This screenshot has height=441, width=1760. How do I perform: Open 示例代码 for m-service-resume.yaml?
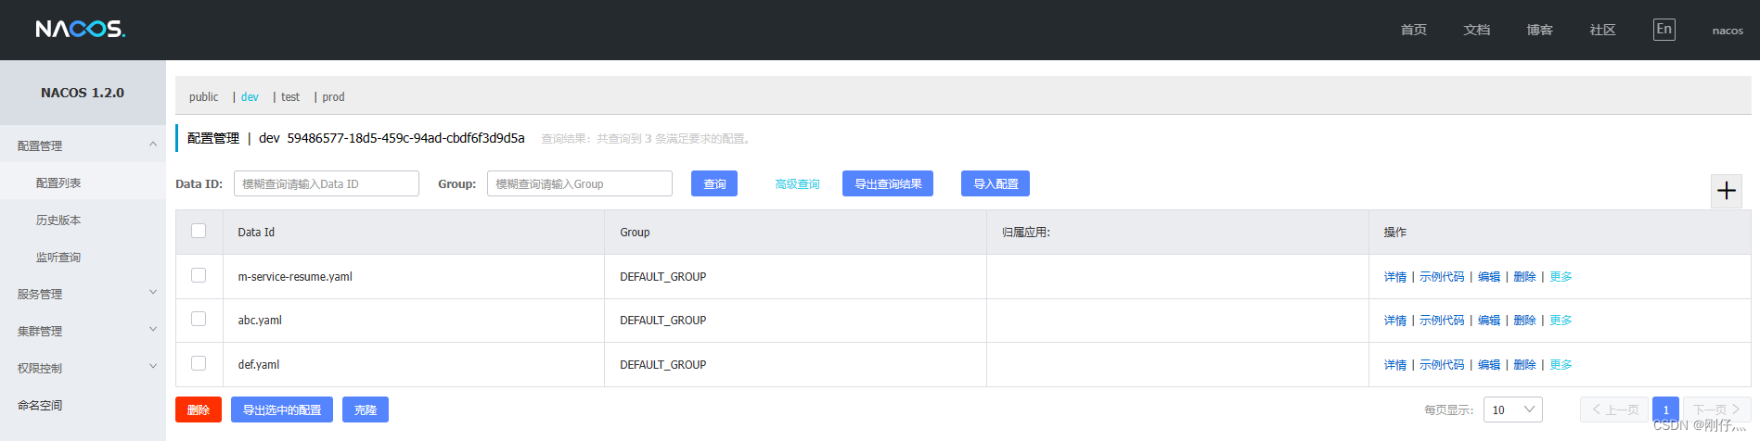[x=1442, y=277]
